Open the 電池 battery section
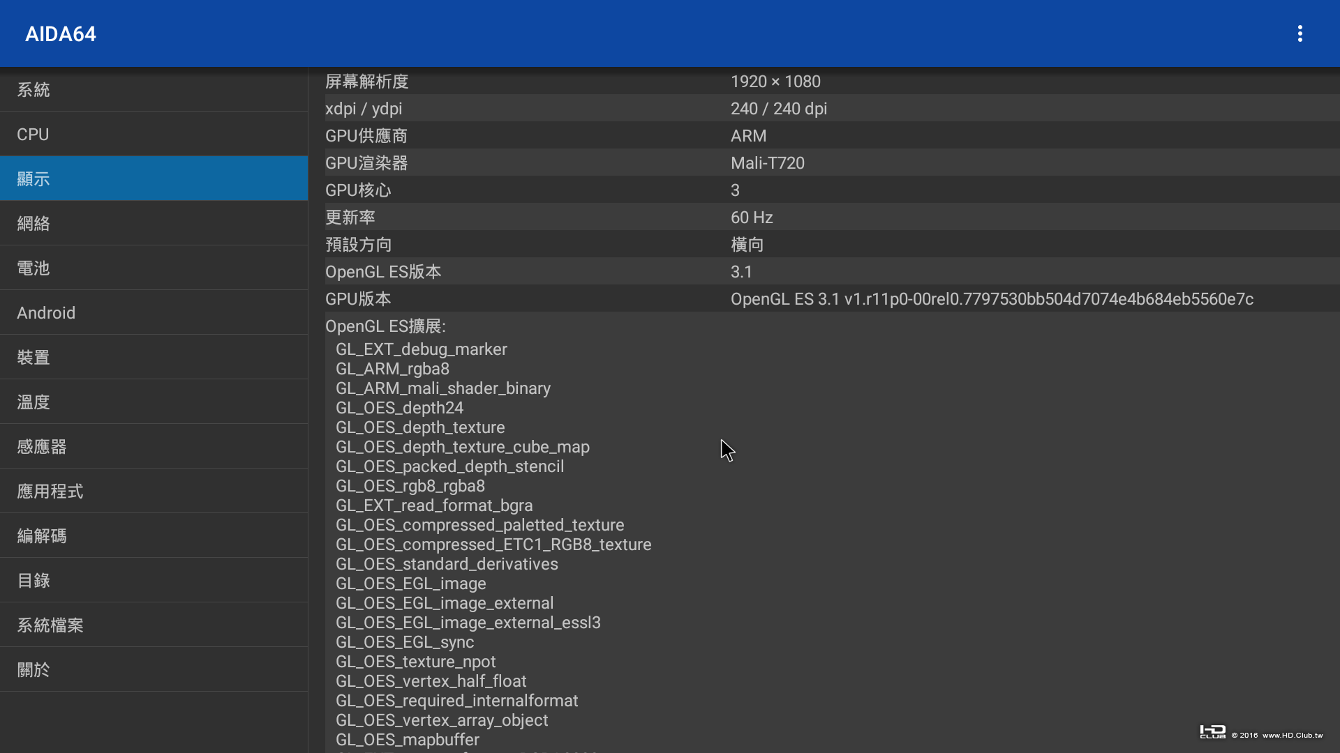The image size is (1340, 753). pos(154,268)
